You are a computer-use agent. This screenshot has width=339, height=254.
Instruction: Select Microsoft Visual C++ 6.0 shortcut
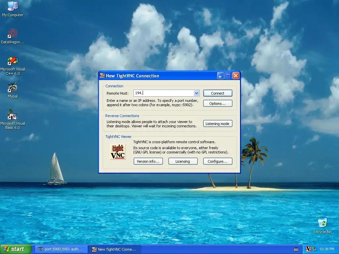coord(13,66)
